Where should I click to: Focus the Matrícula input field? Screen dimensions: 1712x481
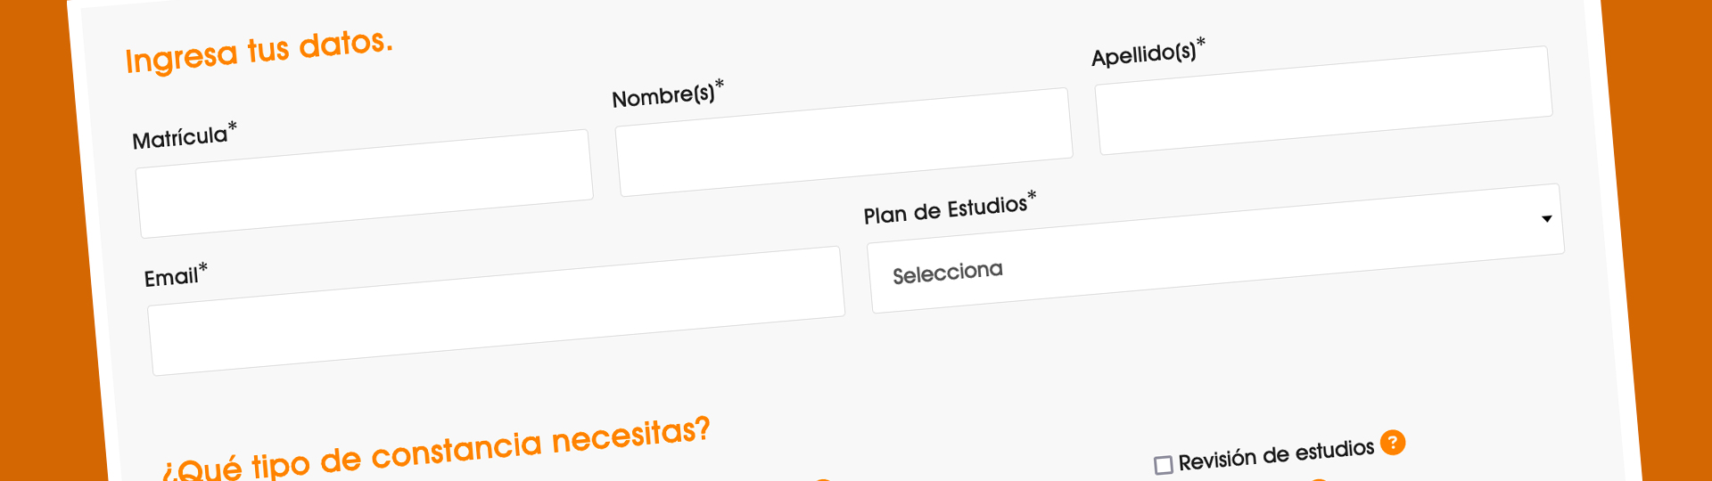365,183
